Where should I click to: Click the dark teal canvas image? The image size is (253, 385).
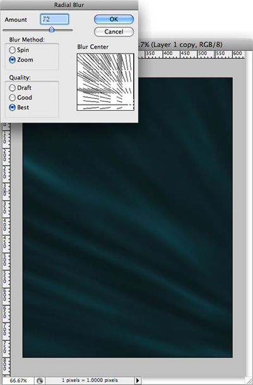[127, 240]
